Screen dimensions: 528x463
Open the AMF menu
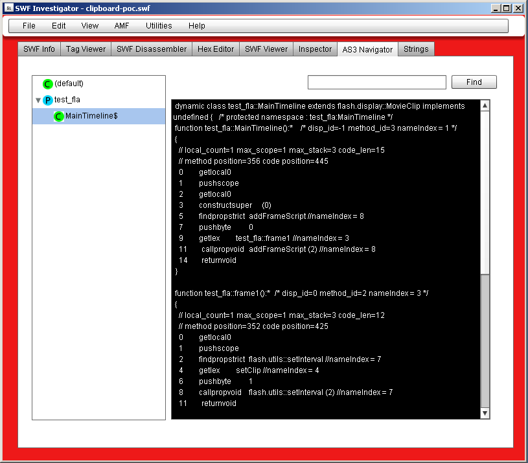[x=122, y=26]
